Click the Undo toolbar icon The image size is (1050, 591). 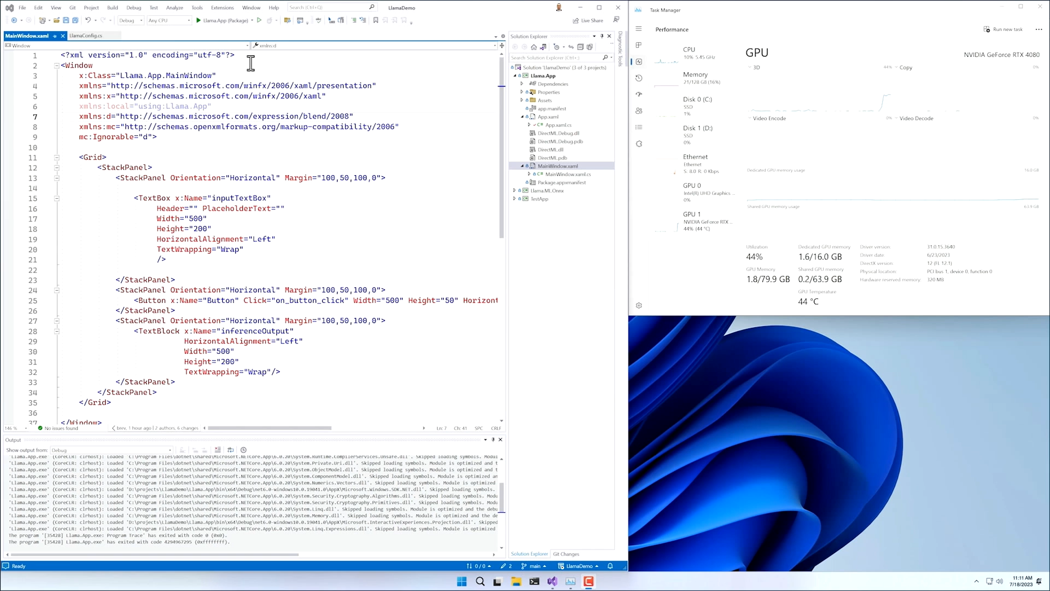(x=87, y=20)
